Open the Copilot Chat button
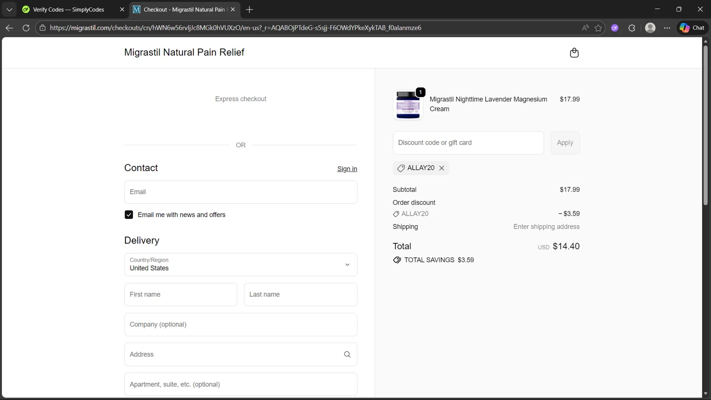 coord(692,28)
